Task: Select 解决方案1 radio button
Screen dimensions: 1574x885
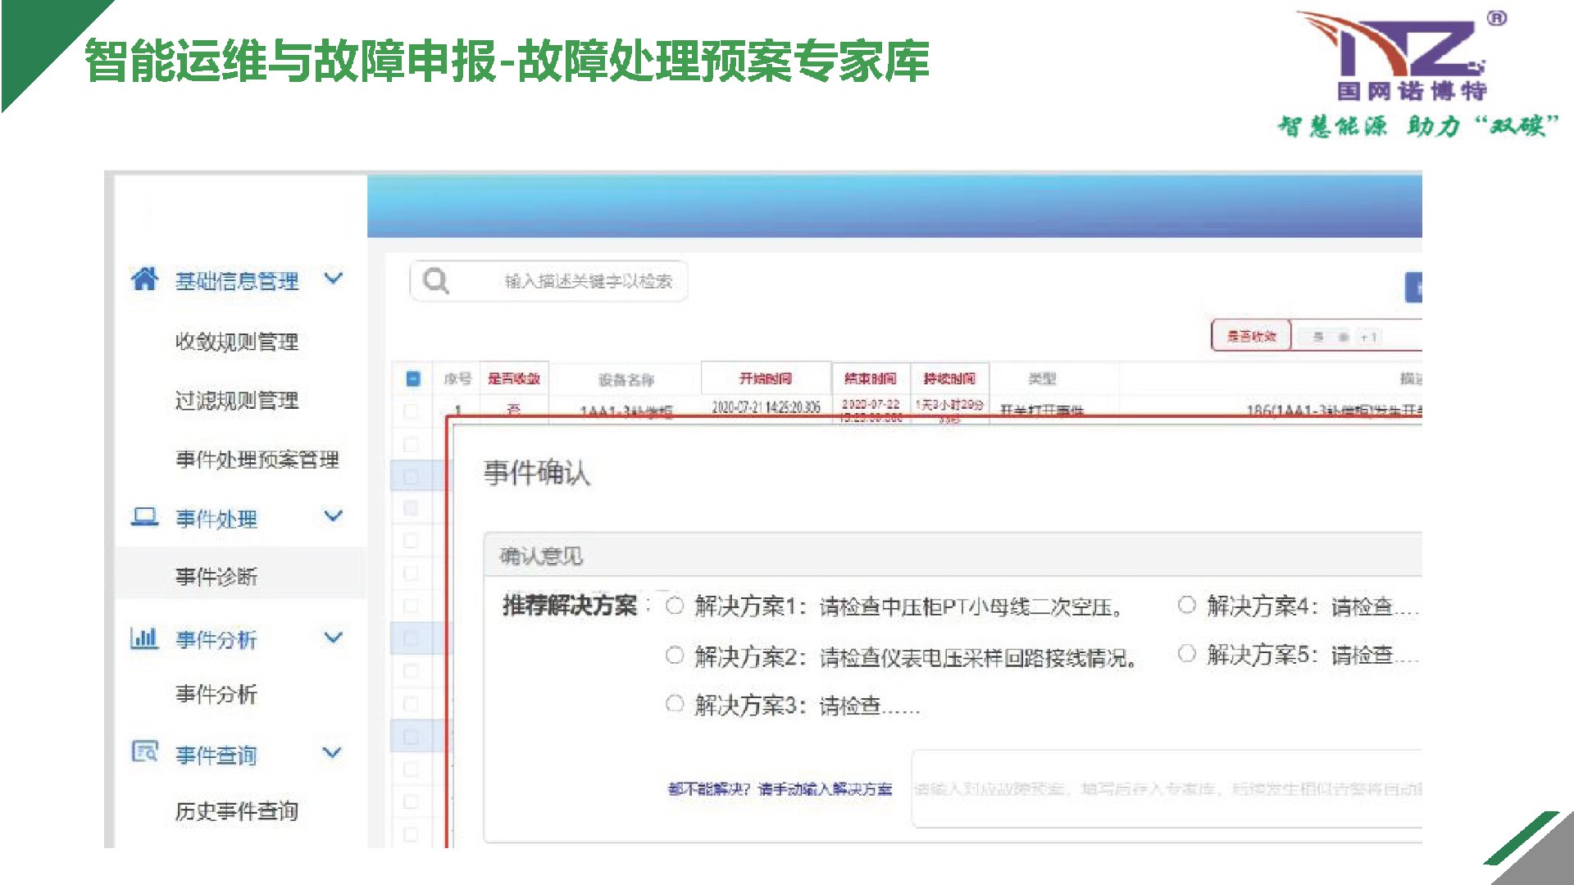Action: pyautogui.click(x=675, y=606)
